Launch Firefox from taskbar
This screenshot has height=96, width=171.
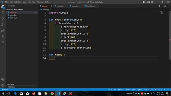[x=34, y=94]
